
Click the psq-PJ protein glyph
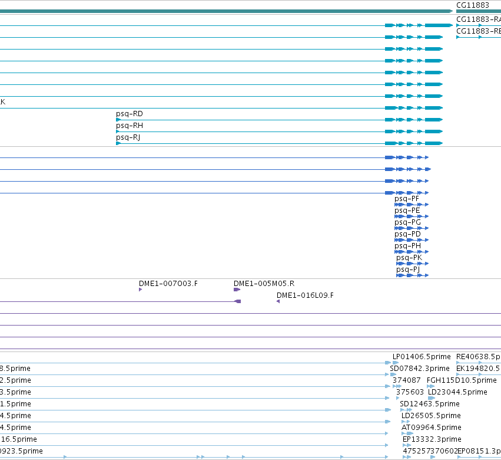413,275
